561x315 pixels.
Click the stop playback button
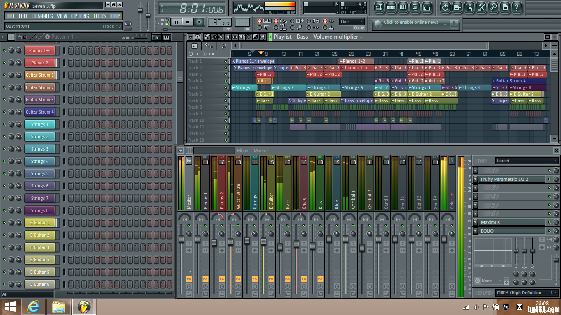click(188, 22)
